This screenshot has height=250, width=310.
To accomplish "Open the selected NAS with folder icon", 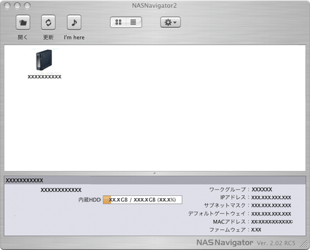I will tap(23, 23).
